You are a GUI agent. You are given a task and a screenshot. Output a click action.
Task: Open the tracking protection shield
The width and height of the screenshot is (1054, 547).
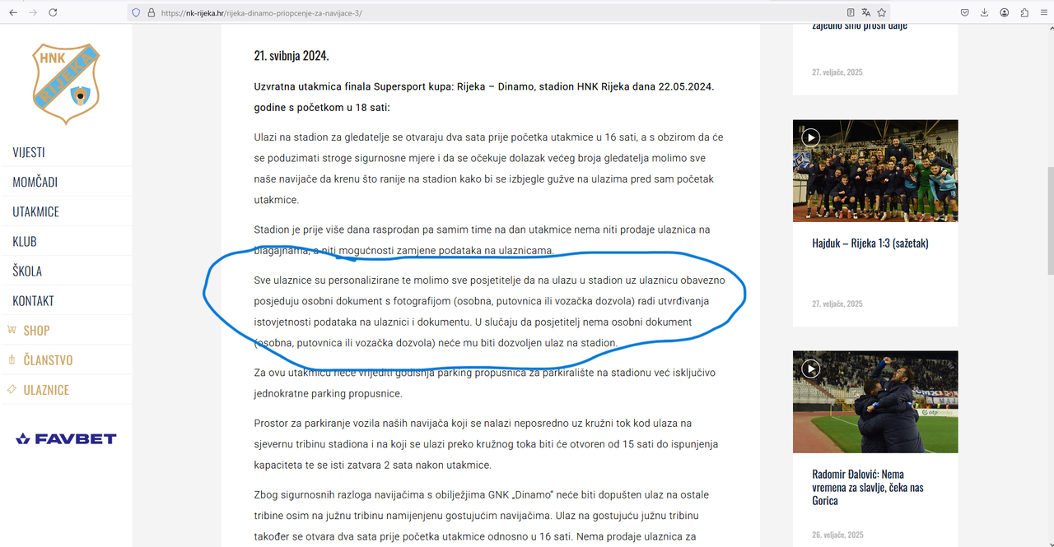pos(136,12)
